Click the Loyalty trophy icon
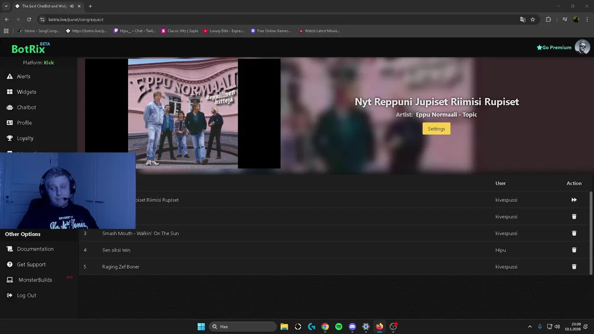The width and height of the screenshot is (594, 334). (9, 138)
